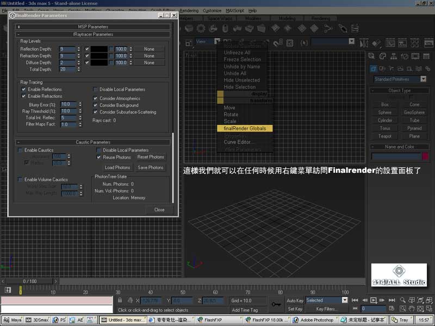The height and width of the screenshot is (326, 435).
Task: Collapse the Caustic Parameters rollout
Action: (x=92, y=142)
